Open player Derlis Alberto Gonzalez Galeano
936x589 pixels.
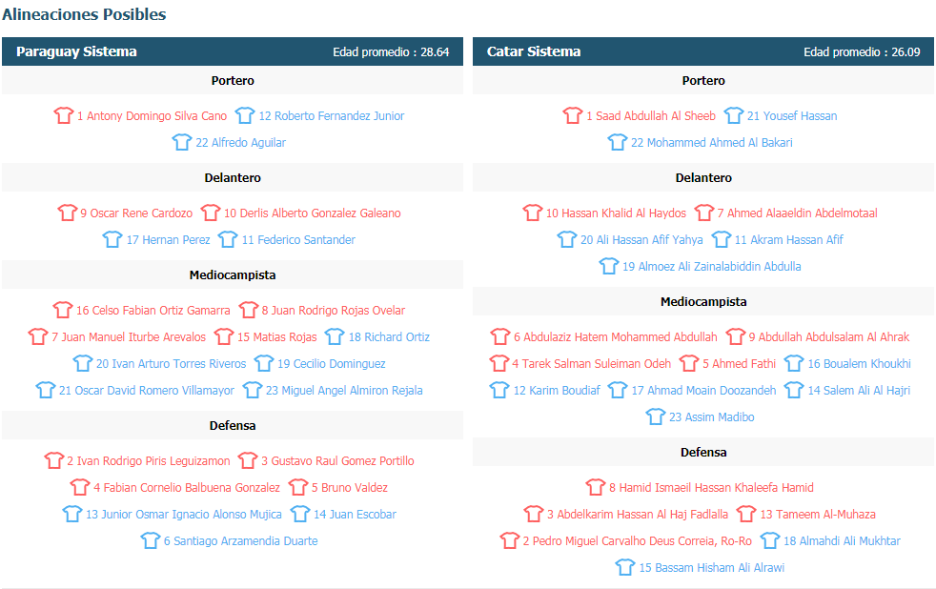point(313,213)
